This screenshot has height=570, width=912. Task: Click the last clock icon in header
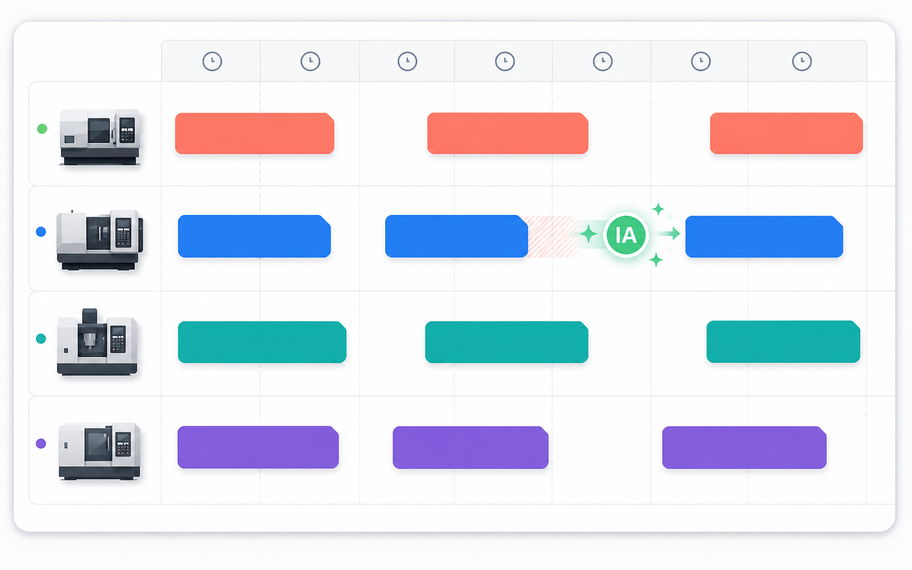(802, 61)
